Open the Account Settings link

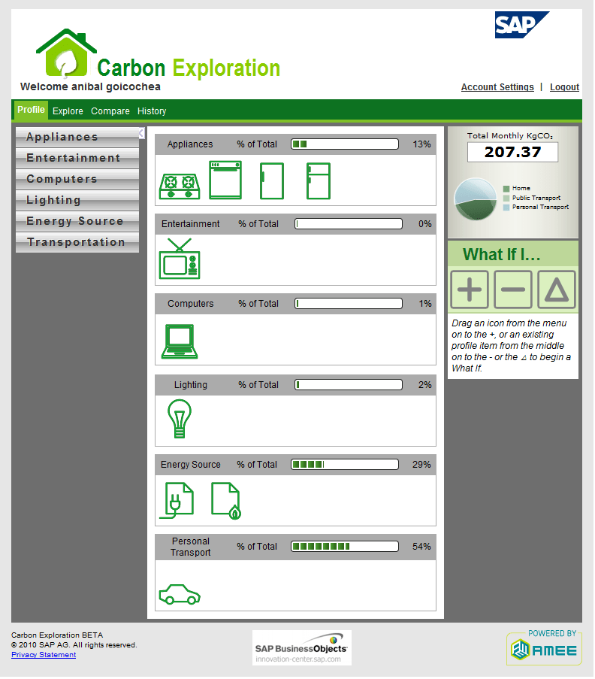[x=497, y=87]
